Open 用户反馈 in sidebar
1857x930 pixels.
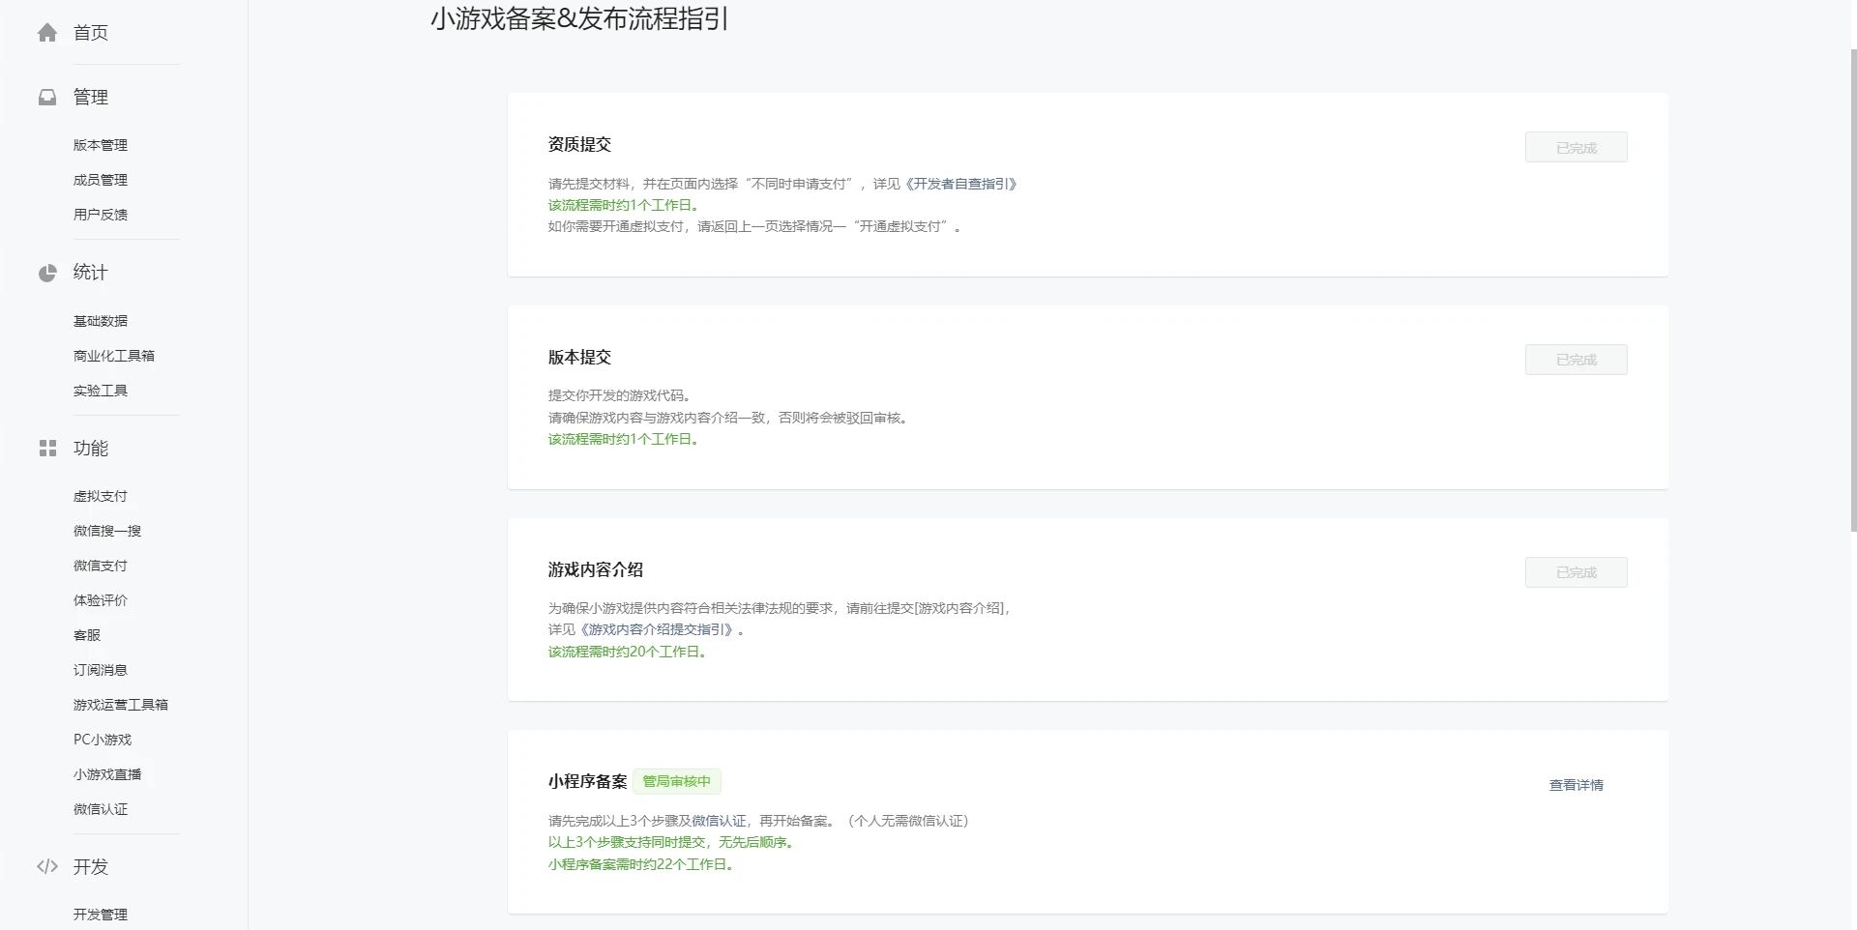(101, 215)
